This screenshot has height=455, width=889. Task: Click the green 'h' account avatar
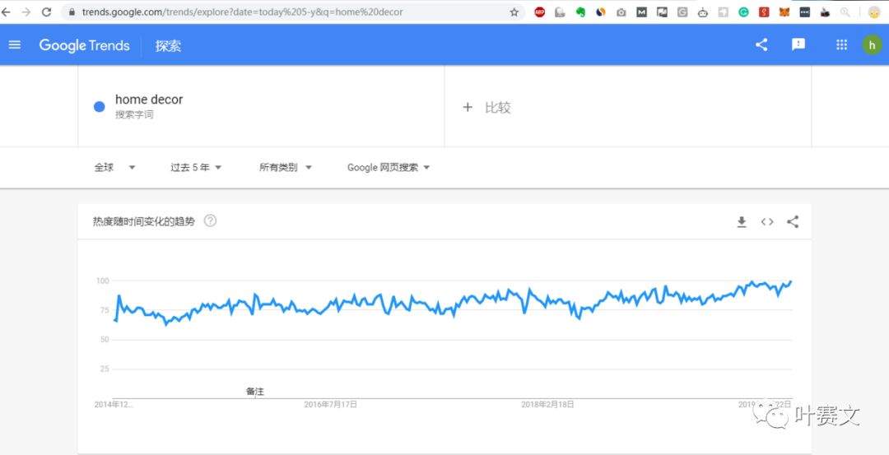(x=872, y=44)
